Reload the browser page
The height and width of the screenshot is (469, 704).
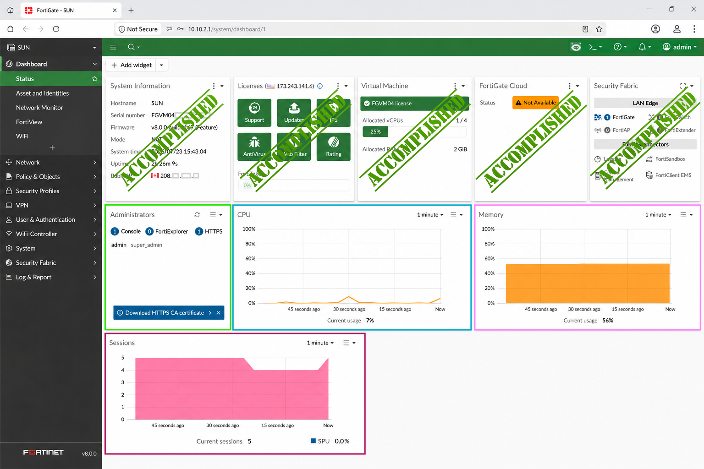tap(56, 29)
